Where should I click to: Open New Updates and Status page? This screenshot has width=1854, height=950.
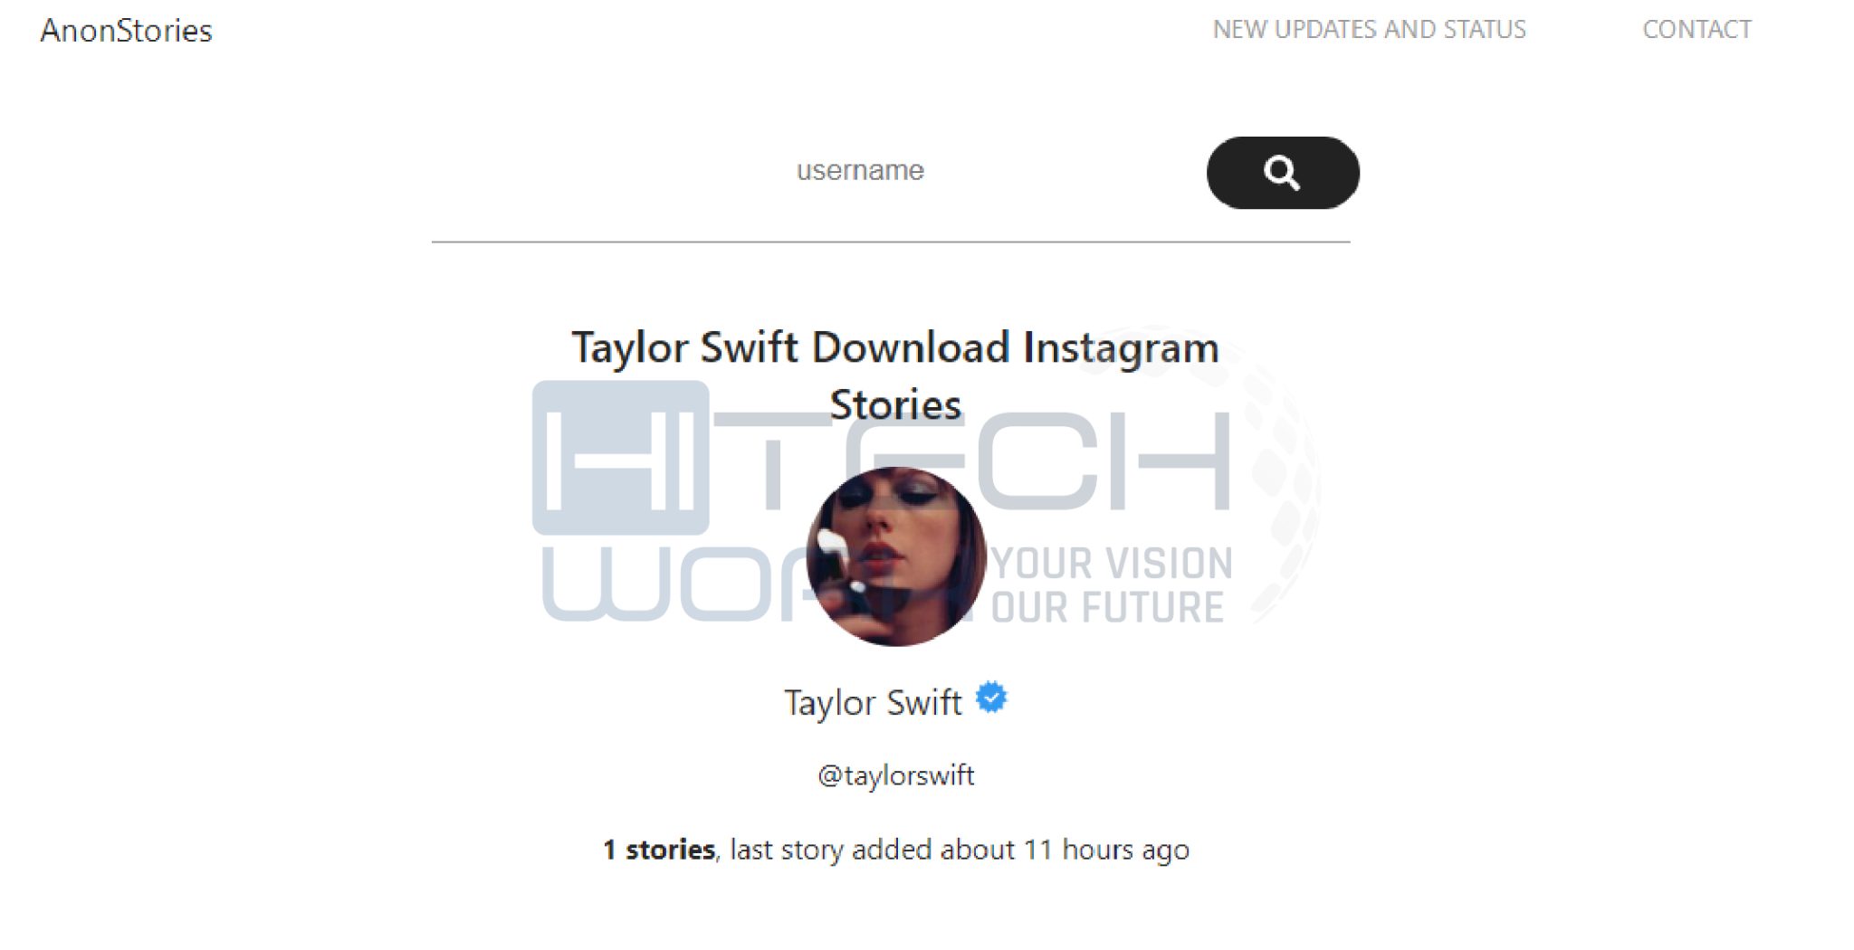tap(1369, 29)
